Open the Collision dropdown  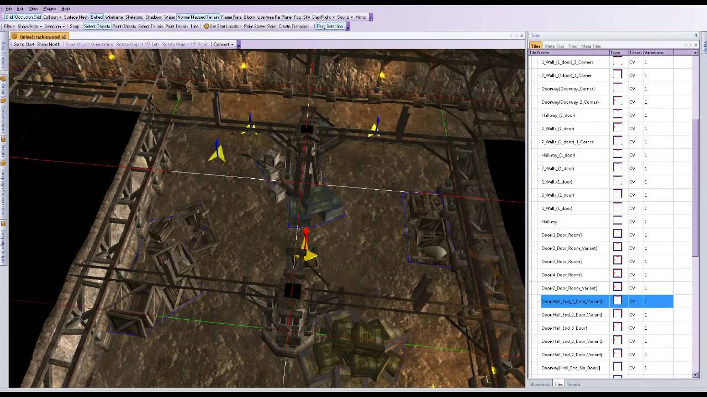pyautogui.click(x=52, y=17)
